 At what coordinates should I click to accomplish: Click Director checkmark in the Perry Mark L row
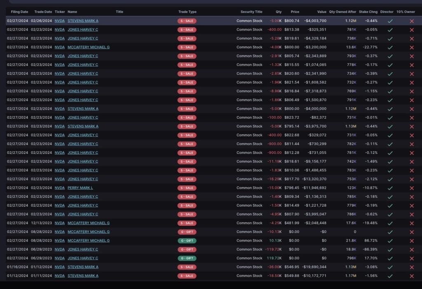(x=390, y=188)
